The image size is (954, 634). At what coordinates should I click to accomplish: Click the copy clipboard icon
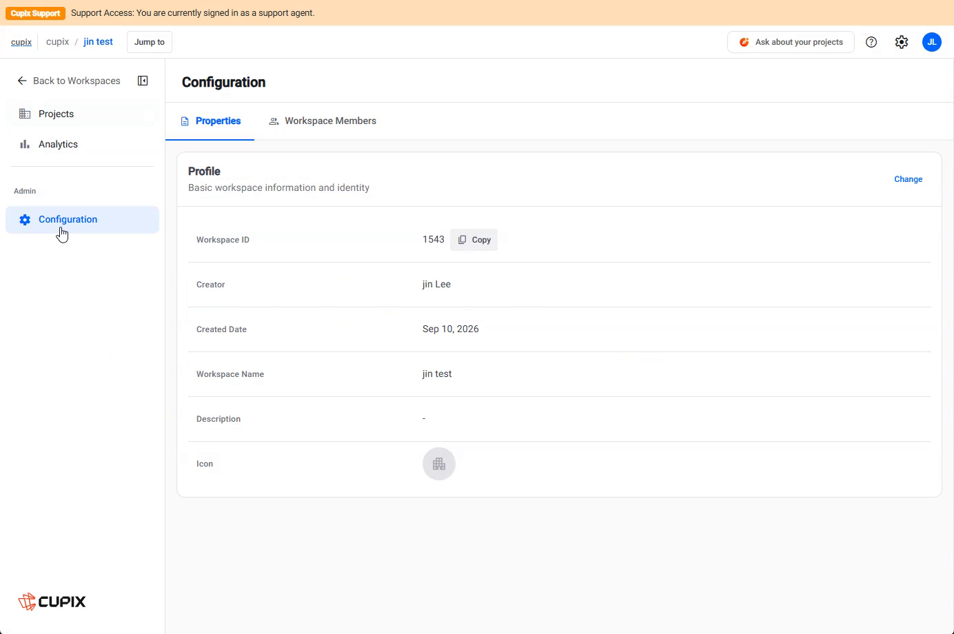463,240
